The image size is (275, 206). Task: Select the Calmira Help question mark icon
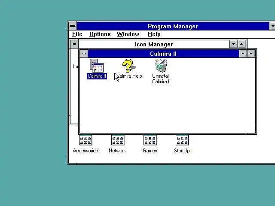[129, 66]
